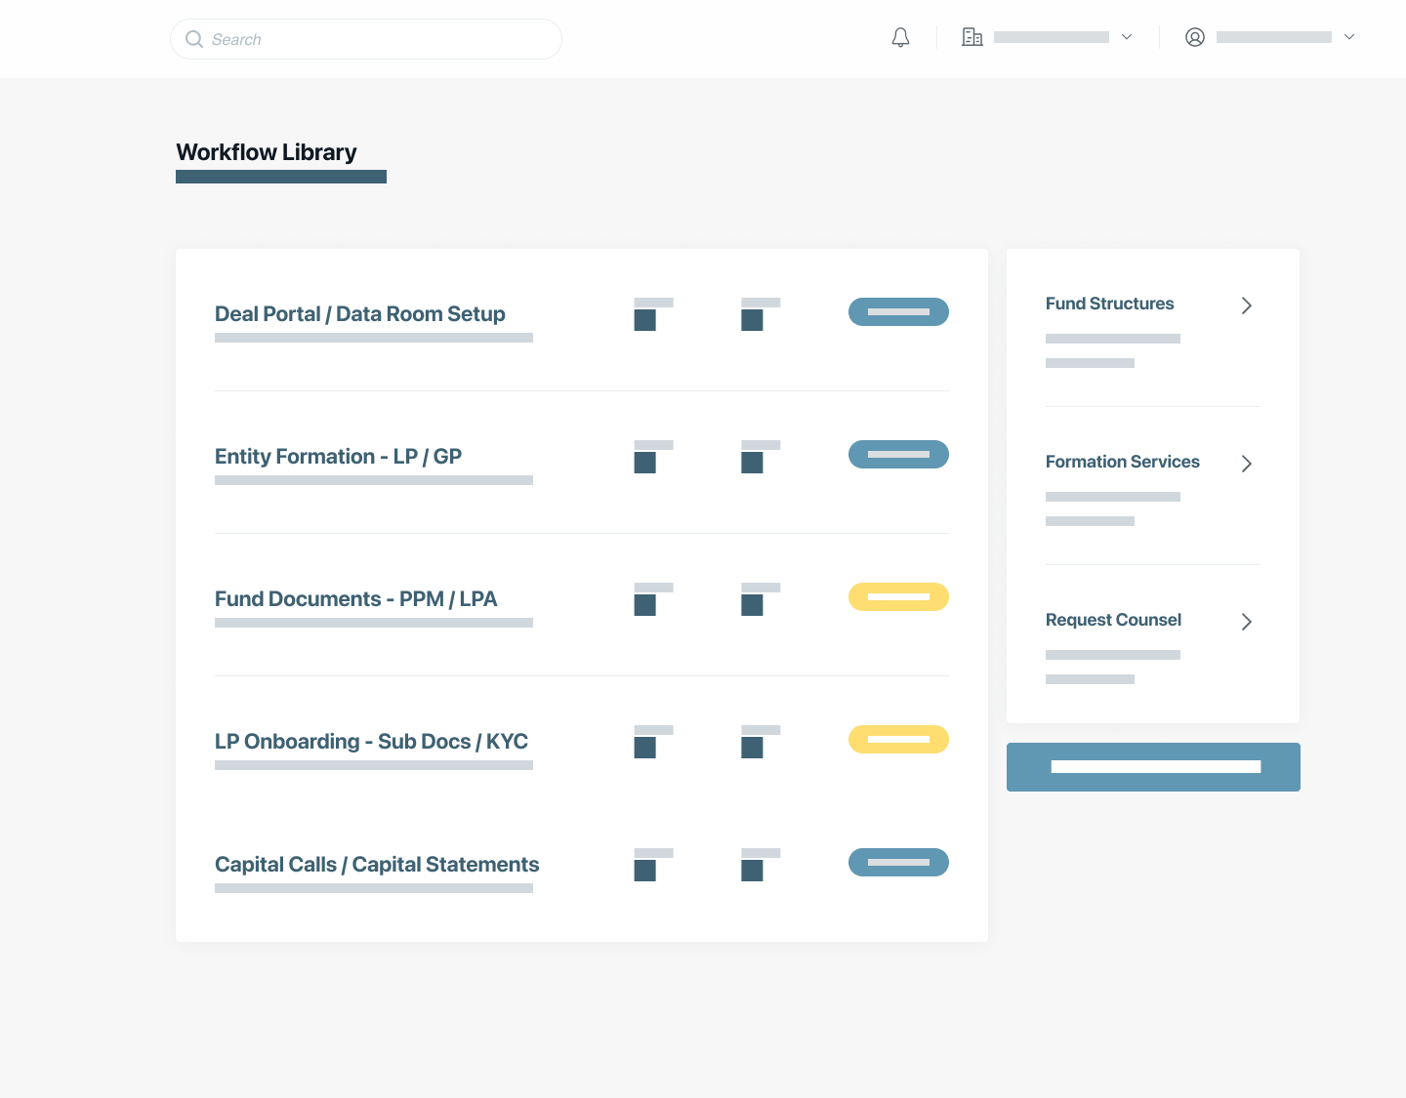Open Request Counsel via chevron arrow
Image resolution: width=1406 pixels, height=1098 pixels.
coord(1246,622)
